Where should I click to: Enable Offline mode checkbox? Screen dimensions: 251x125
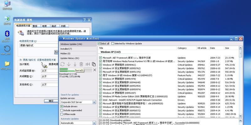pyautogui.click(x=61, y=114)
